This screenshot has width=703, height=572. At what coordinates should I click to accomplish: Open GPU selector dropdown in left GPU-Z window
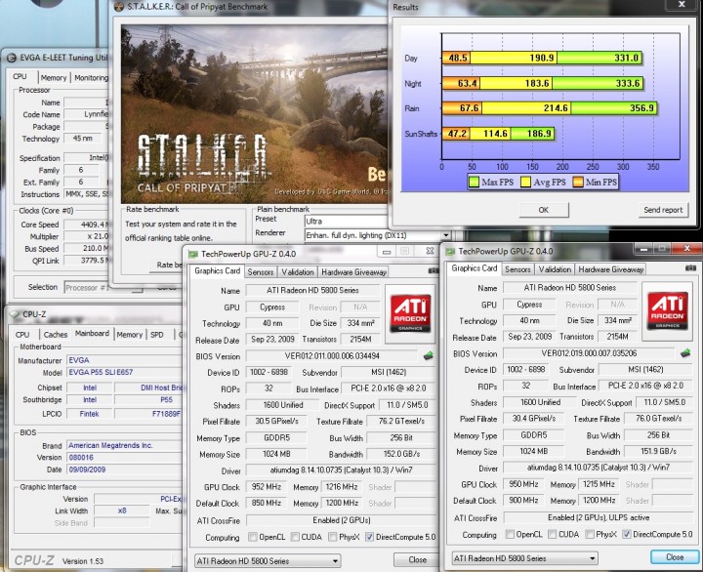tap(268, 561)
